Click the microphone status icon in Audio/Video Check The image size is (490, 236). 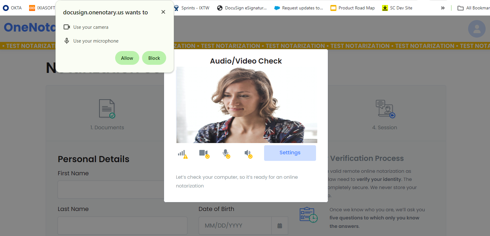[226, 153]
